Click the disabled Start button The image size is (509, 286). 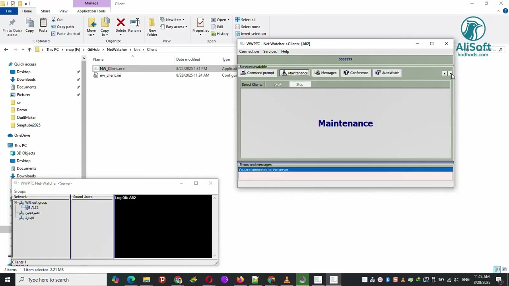pyautogui.click(x=277, y=84)
